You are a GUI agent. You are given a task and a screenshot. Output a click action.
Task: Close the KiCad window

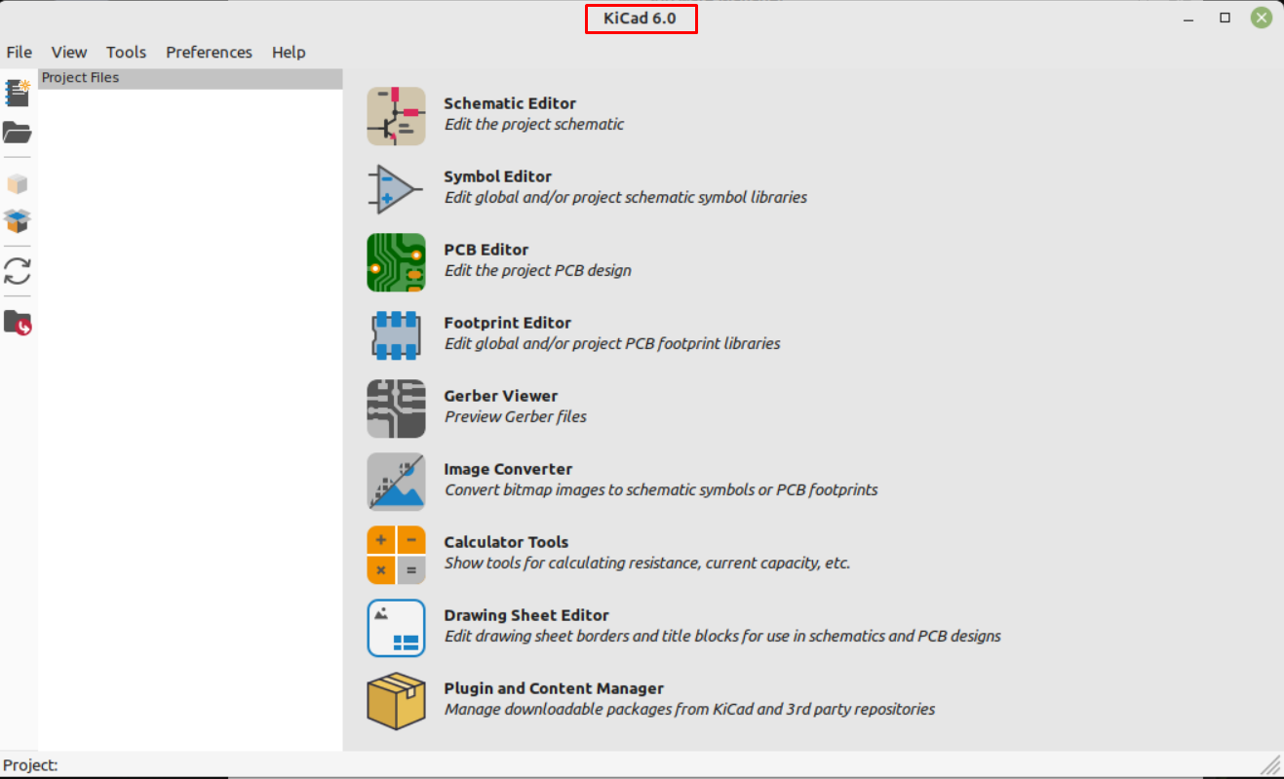1262,18
